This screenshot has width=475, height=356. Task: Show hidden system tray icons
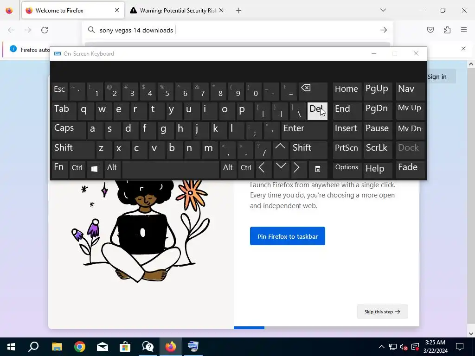pyautogui.click(x=382, y=347)
